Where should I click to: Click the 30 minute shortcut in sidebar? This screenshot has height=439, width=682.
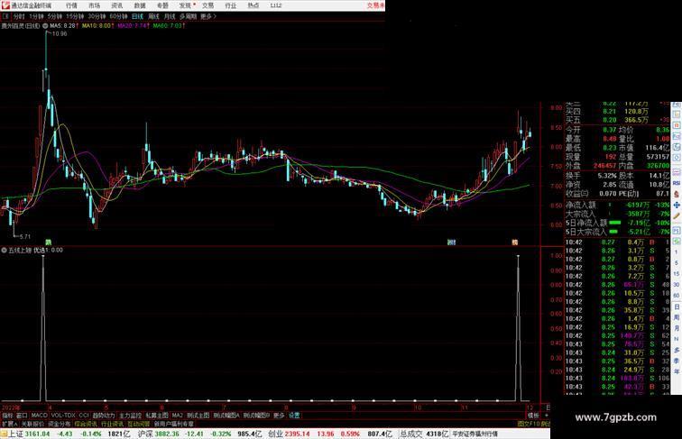click(x=677, y=285)
